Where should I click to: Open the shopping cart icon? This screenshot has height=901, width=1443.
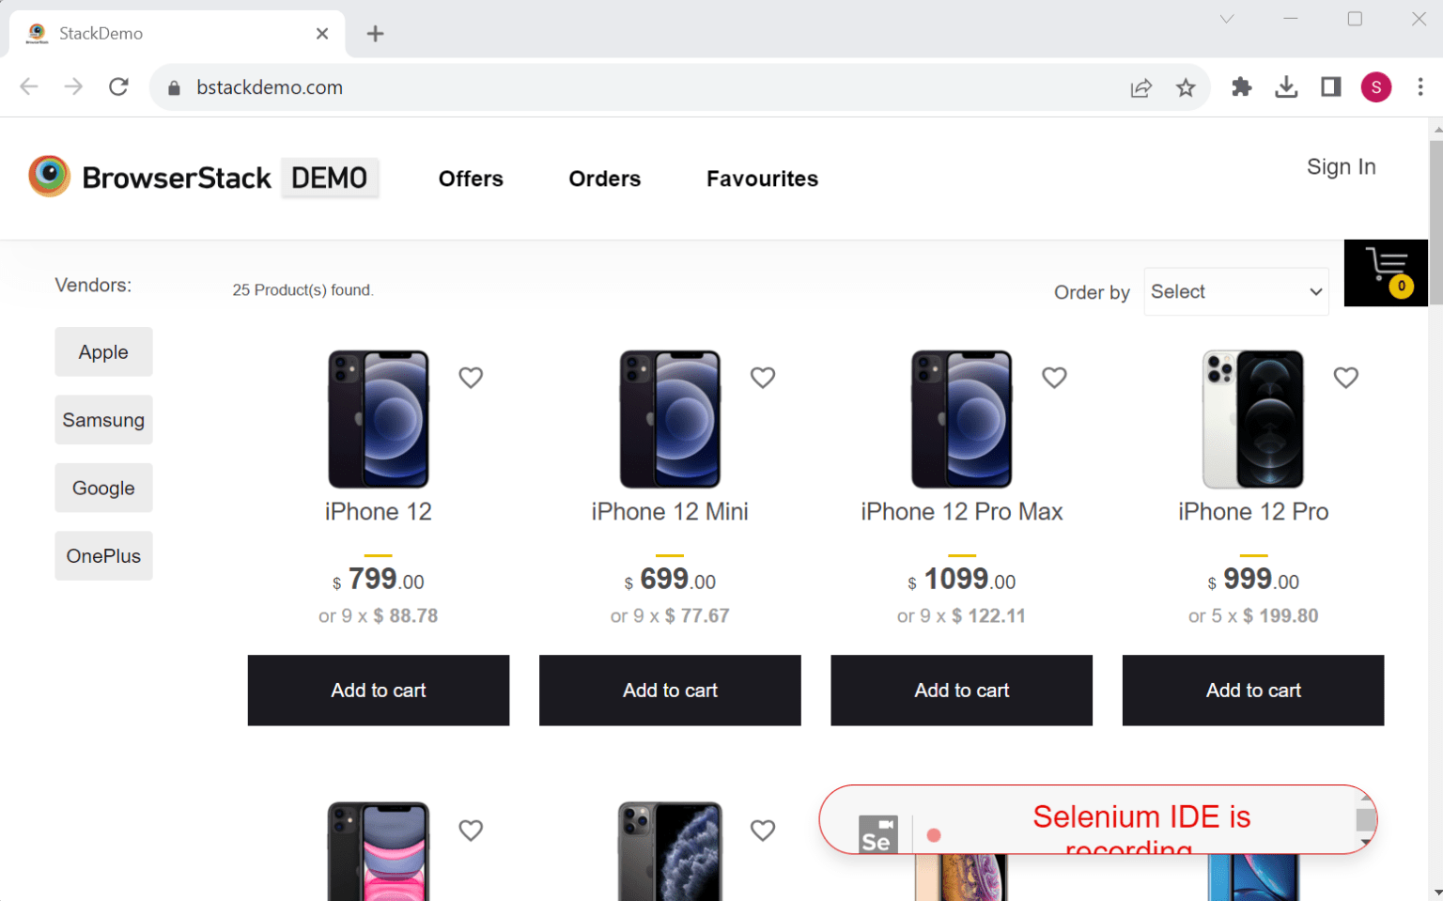tap(1386, 272)
